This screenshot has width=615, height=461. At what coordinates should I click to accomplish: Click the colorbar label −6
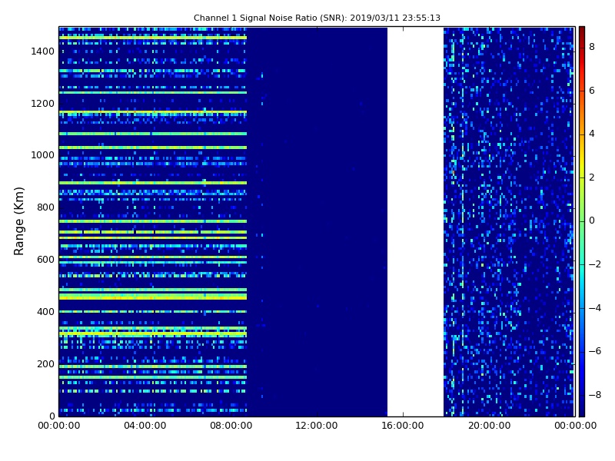point(595,351)
